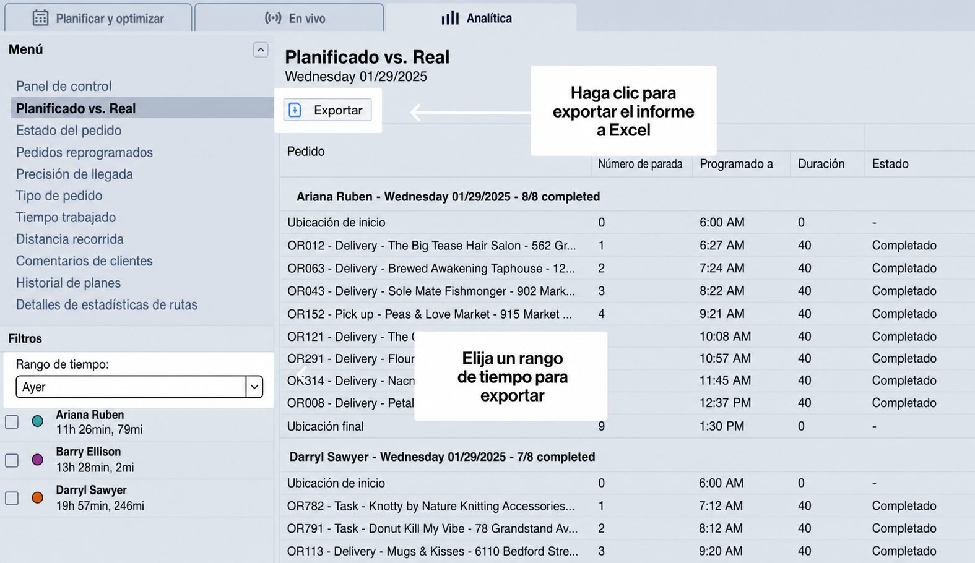Check the Barry Ellison driver checkbox
975x563 pixels.
[x=12, y=460]
